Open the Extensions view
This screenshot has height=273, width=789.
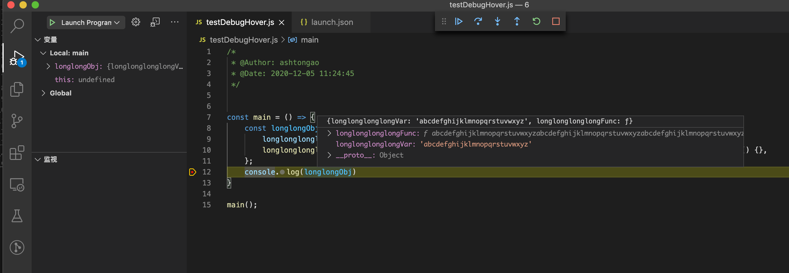[x=17, y=153]
